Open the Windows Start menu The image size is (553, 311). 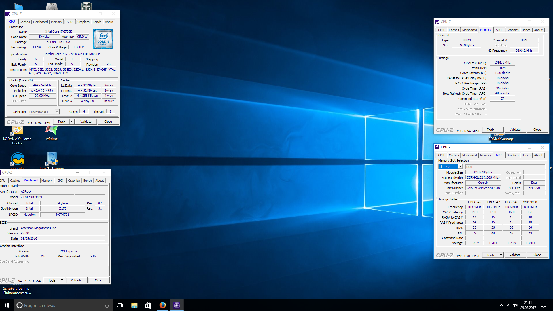pyautogui.click(x=7, y=305)
